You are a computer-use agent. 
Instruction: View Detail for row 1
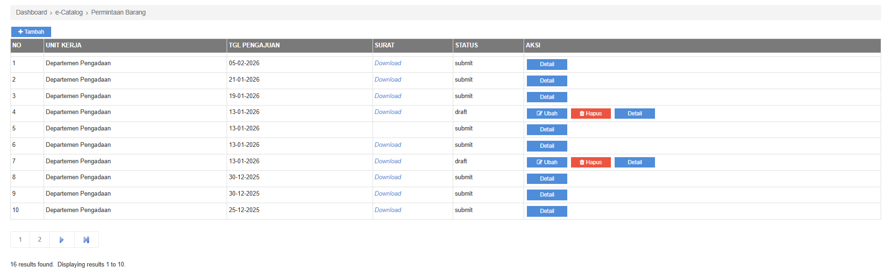pos(547,64)
